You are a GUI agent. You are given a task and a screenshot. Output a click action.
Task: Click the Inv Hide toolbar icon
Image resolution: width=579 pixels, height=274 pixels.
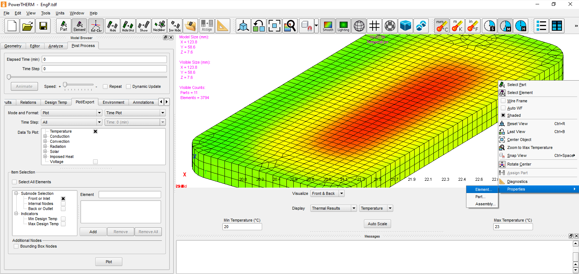point(175,26)
